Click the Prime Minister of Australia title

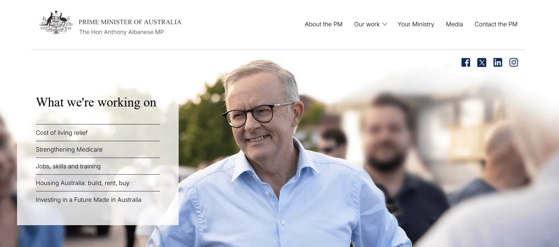pos(130,22)
